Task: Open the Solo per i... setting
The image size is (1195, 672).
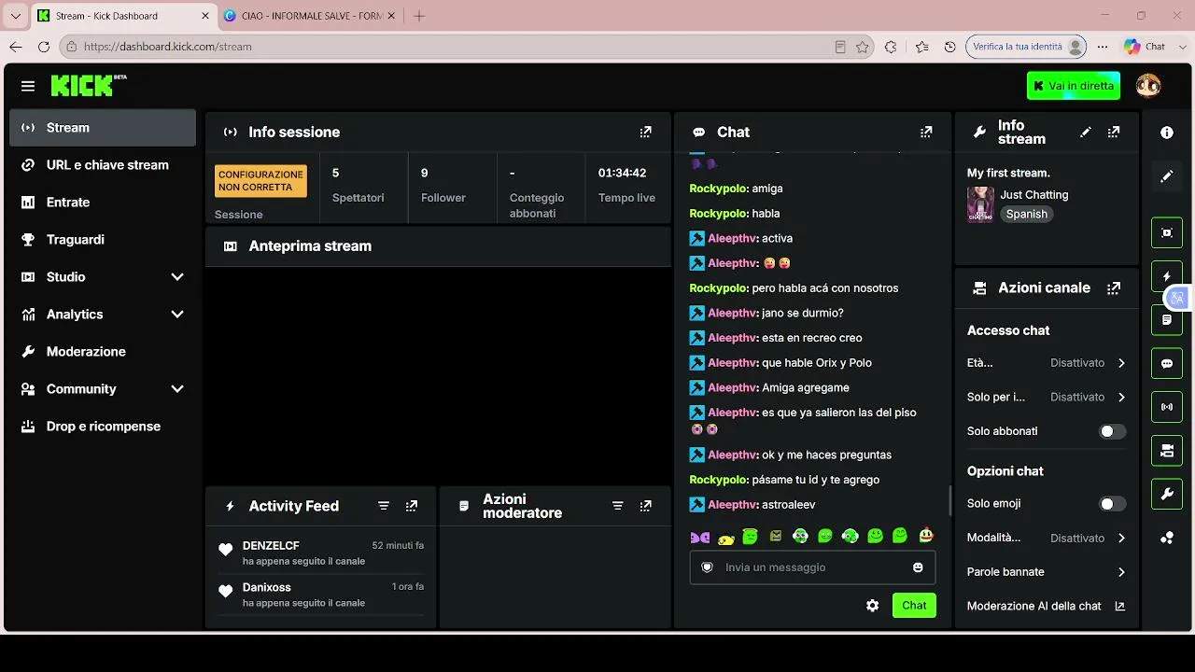Action: [1047, 398]
